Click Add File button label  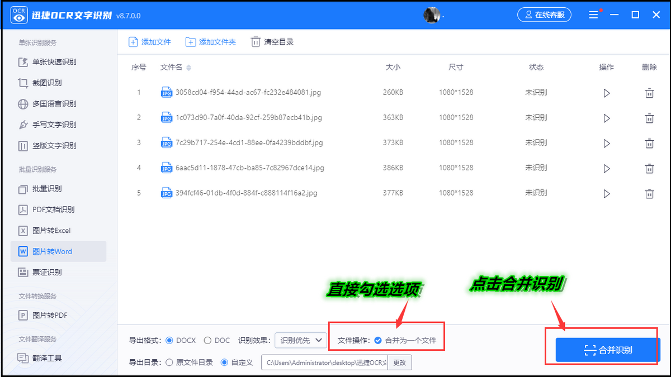click(156, 42)
